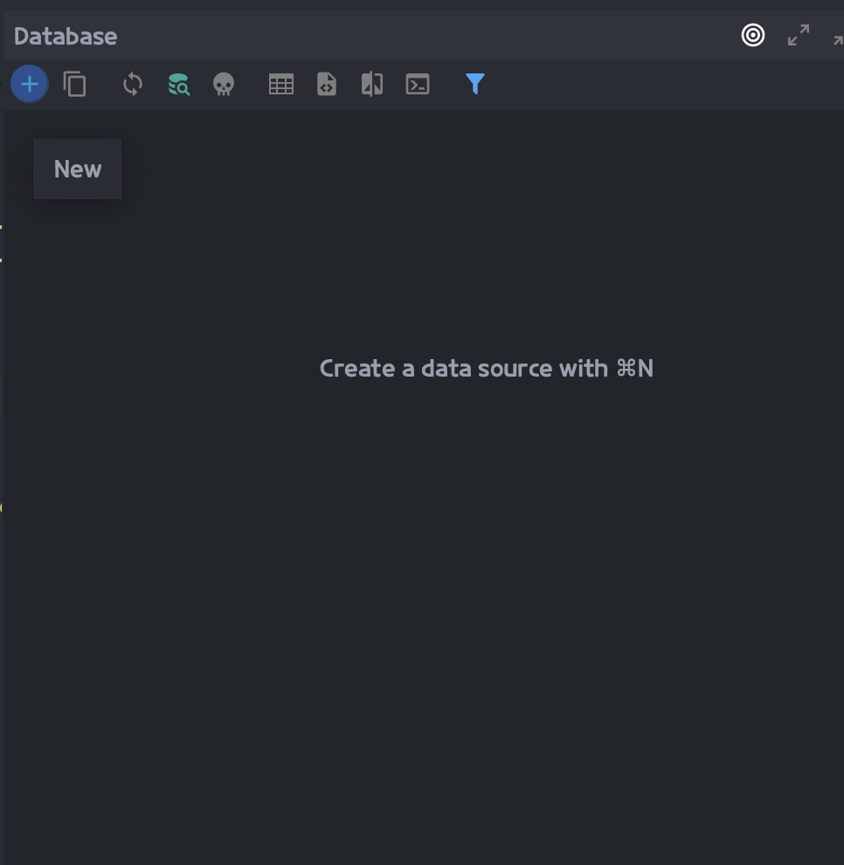The image size is (844, 865).
Task: Duplicate the data source via copy icon
Action: (x=74, y=84)
